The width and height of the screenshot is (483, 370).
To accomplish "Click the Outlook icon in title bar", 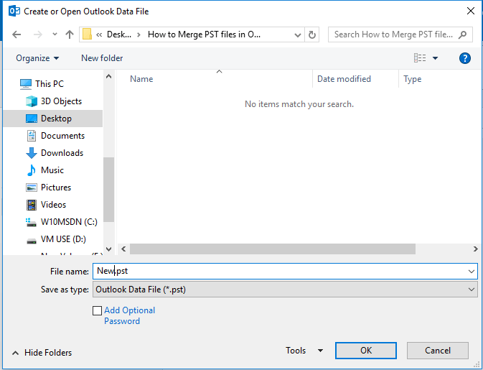I will point(14,11).
